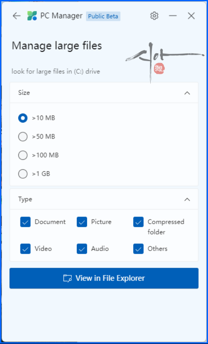Minimize the PC Manager window
Image resolution: width=208 pixels, height=344 pixels.
pos(173,16)
